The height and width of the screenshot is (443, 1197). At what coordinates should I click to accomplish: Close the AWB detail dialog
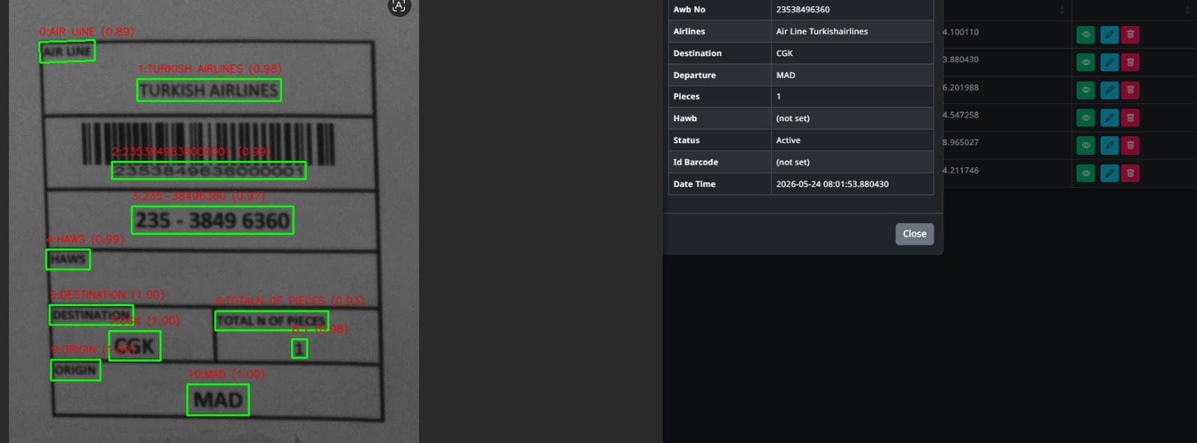[914, 233]
